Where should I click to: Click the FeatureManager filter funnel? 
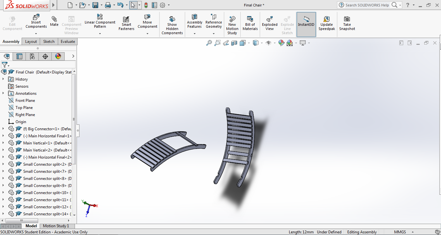[x=4, y=65]
